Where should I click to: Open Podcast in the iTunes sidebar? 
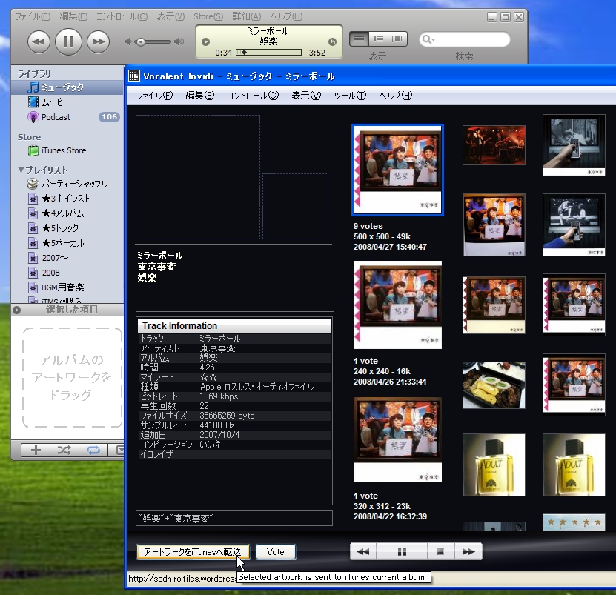pos(67,117)
